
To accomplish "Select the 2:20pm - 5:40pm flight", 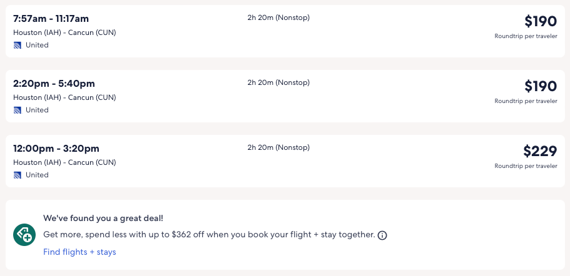I will 54,84.
